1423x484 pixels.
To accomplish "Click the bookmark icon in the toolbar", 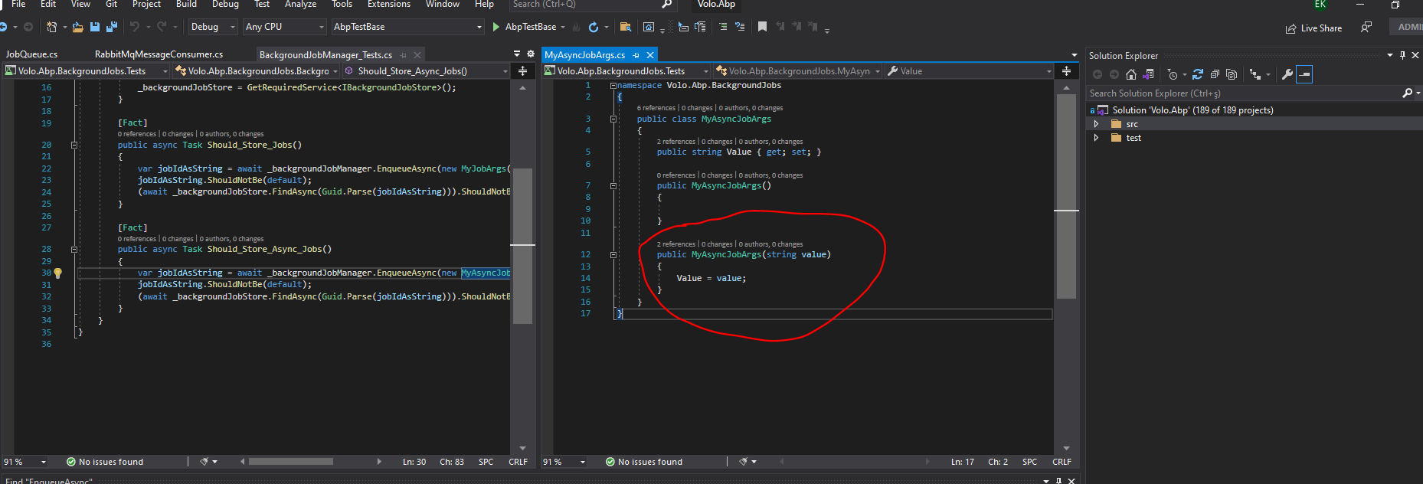I will (x=762, y=27).
